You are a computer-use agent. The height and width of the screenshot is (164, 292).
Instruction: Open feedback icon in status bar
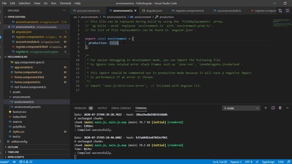point(288,162)
